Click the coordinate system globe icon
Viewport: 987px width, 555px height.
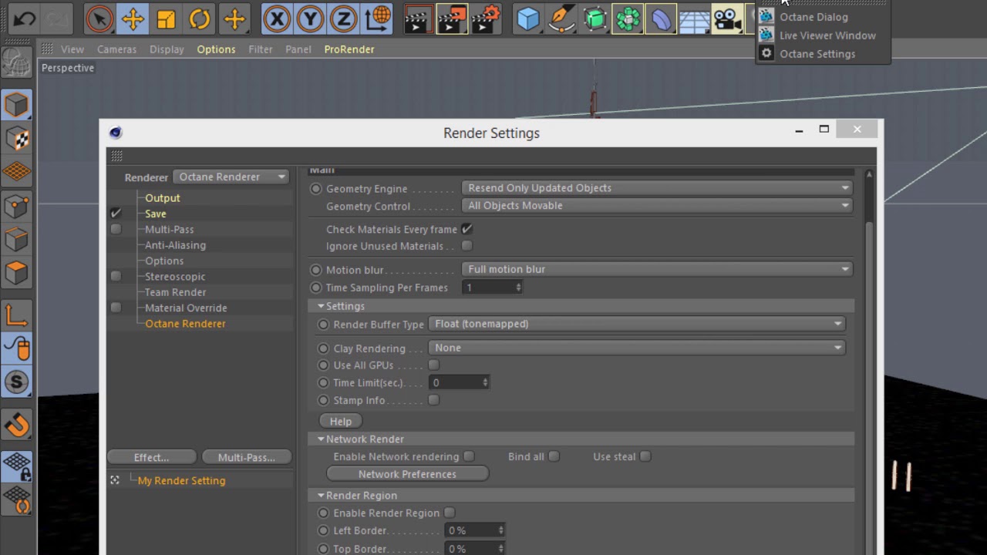click(376, 18)
